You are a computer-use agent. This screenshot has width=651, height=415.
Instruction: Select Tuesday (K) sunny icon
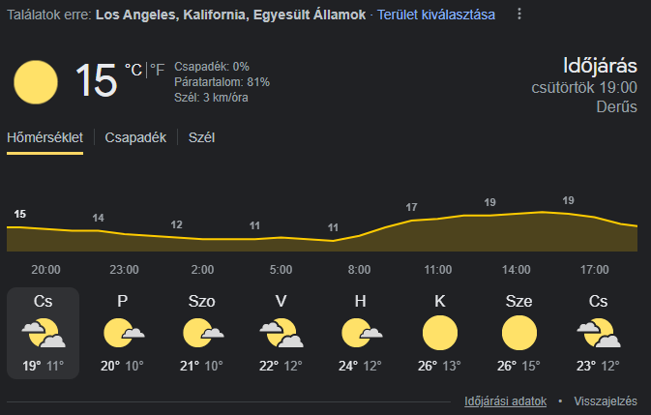(x=439, y=334)
